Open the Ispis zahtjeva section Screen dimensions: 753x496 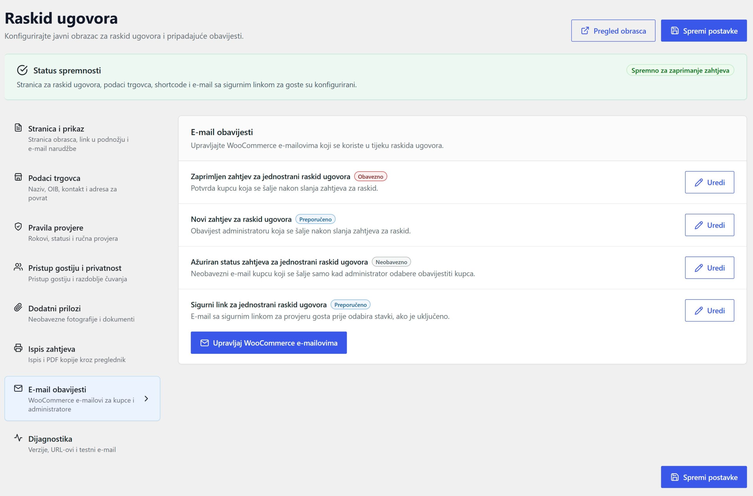(x=82, y=354)
